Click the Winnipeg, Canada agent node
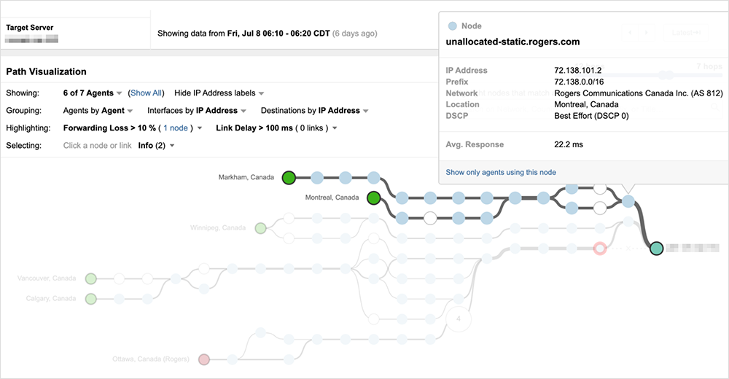This screenshot has height=379, width=729. pos(260,228)
